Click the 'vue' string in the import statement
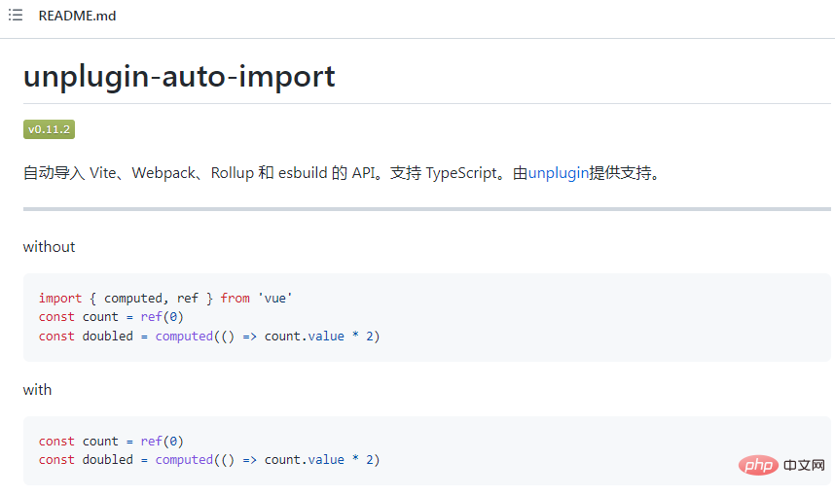Image resolution: width=835 pixels, height=497 pixels. (x=274, y=298)
